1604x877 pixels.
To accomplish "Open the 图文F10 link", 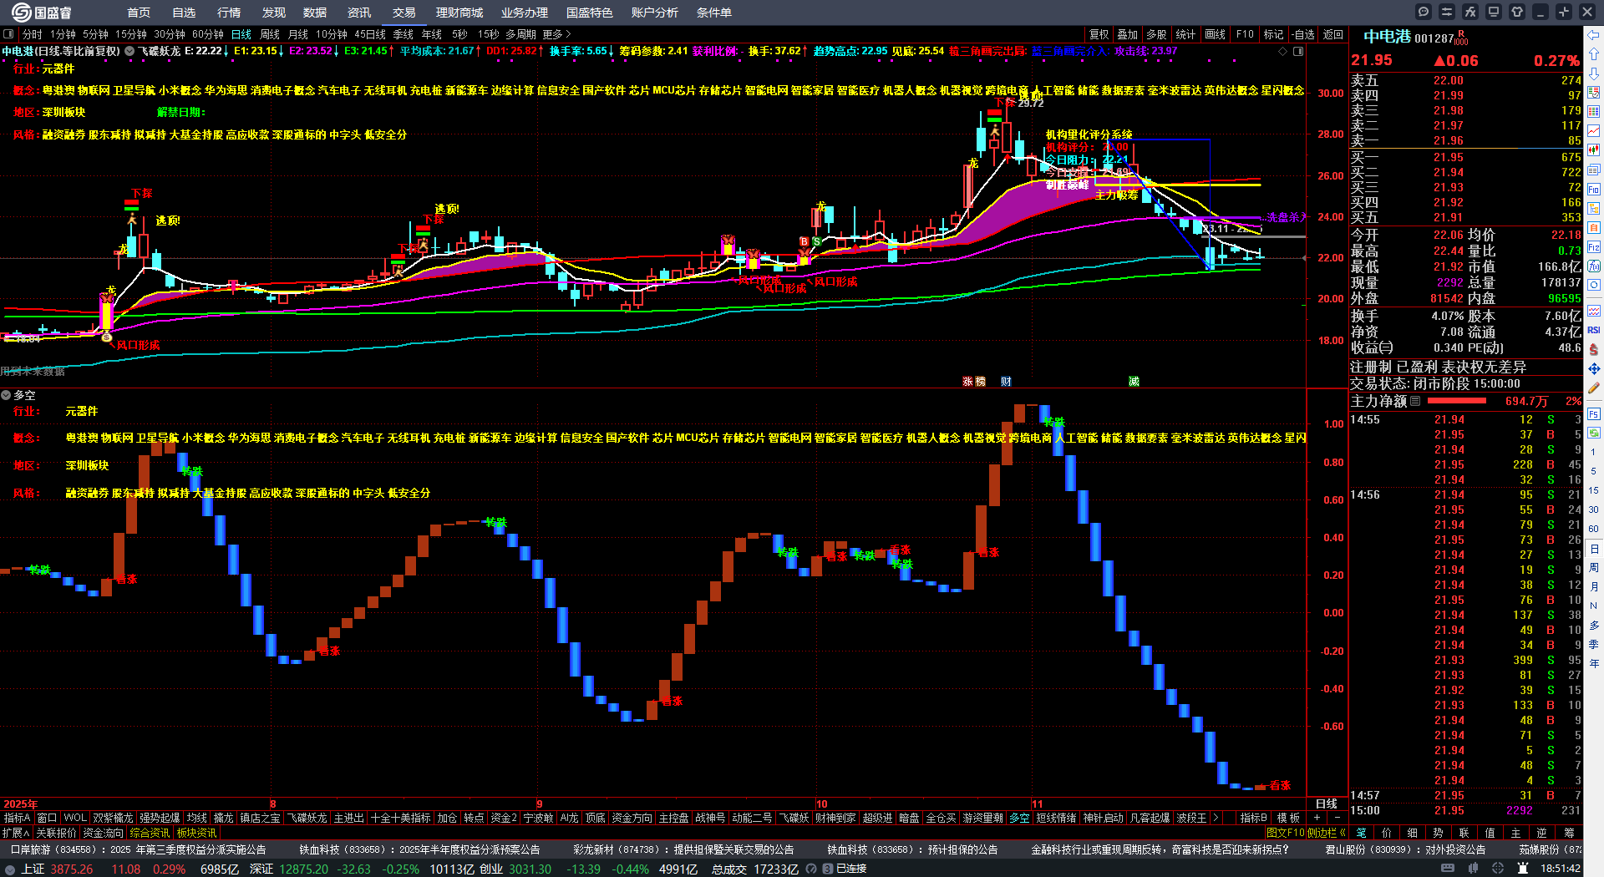I will 1286,833.
